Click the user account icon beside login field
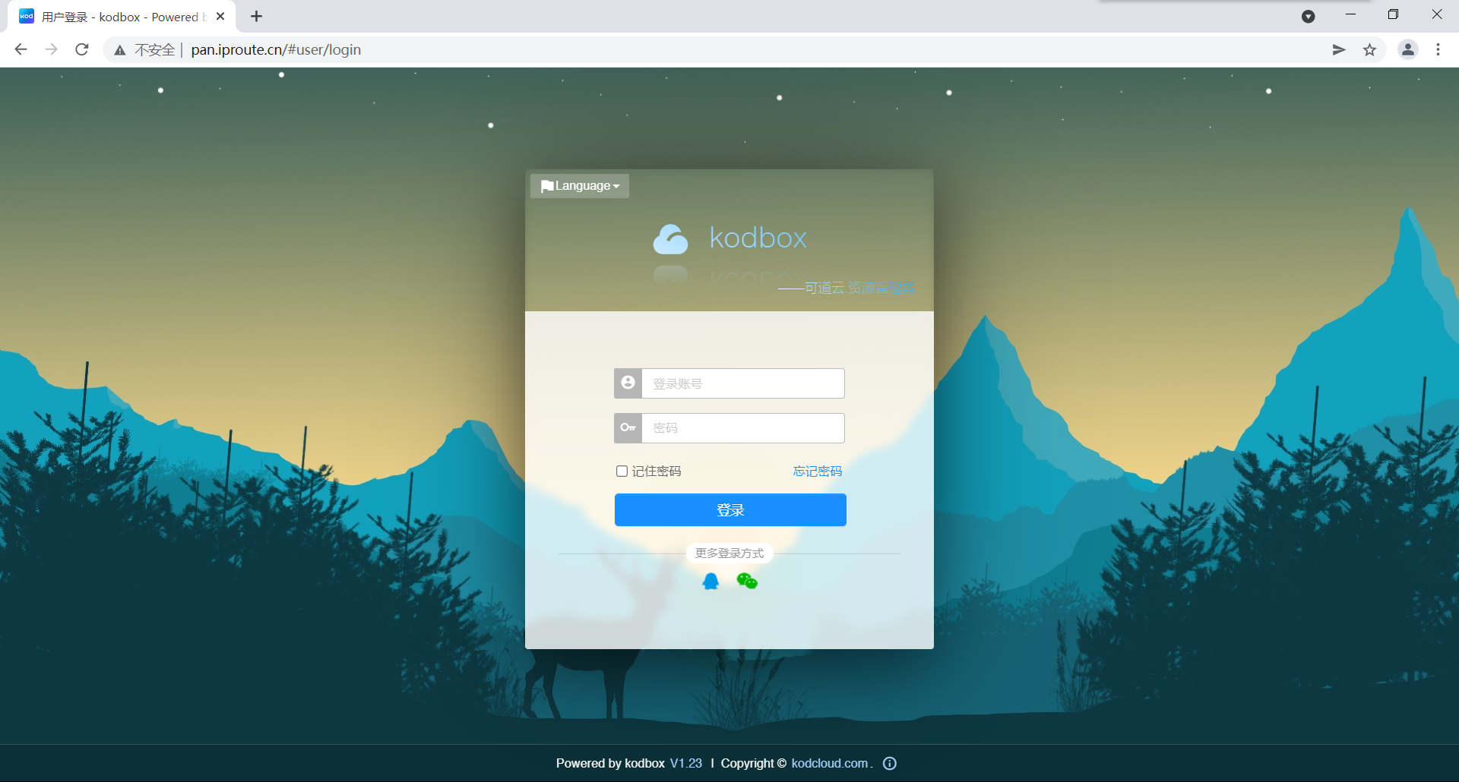This screenshot has height=782, width=1459. click(x=628, y=383)
